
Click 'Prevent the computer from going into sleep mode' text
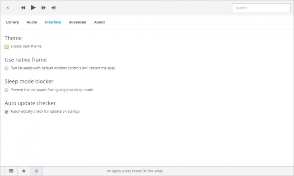pyautogui.click(x=52, y=90)
